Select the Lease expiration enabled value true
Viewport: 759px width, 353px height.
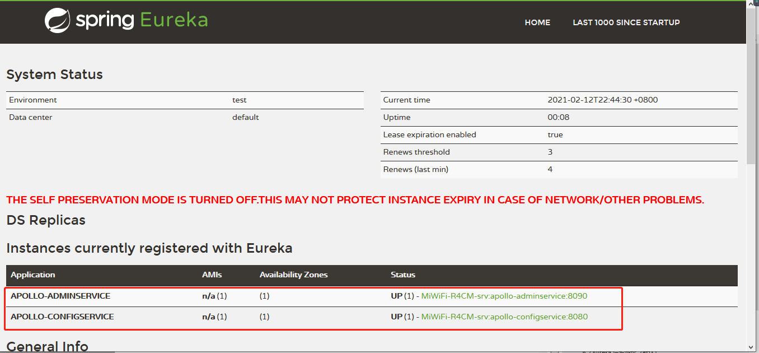555,134
